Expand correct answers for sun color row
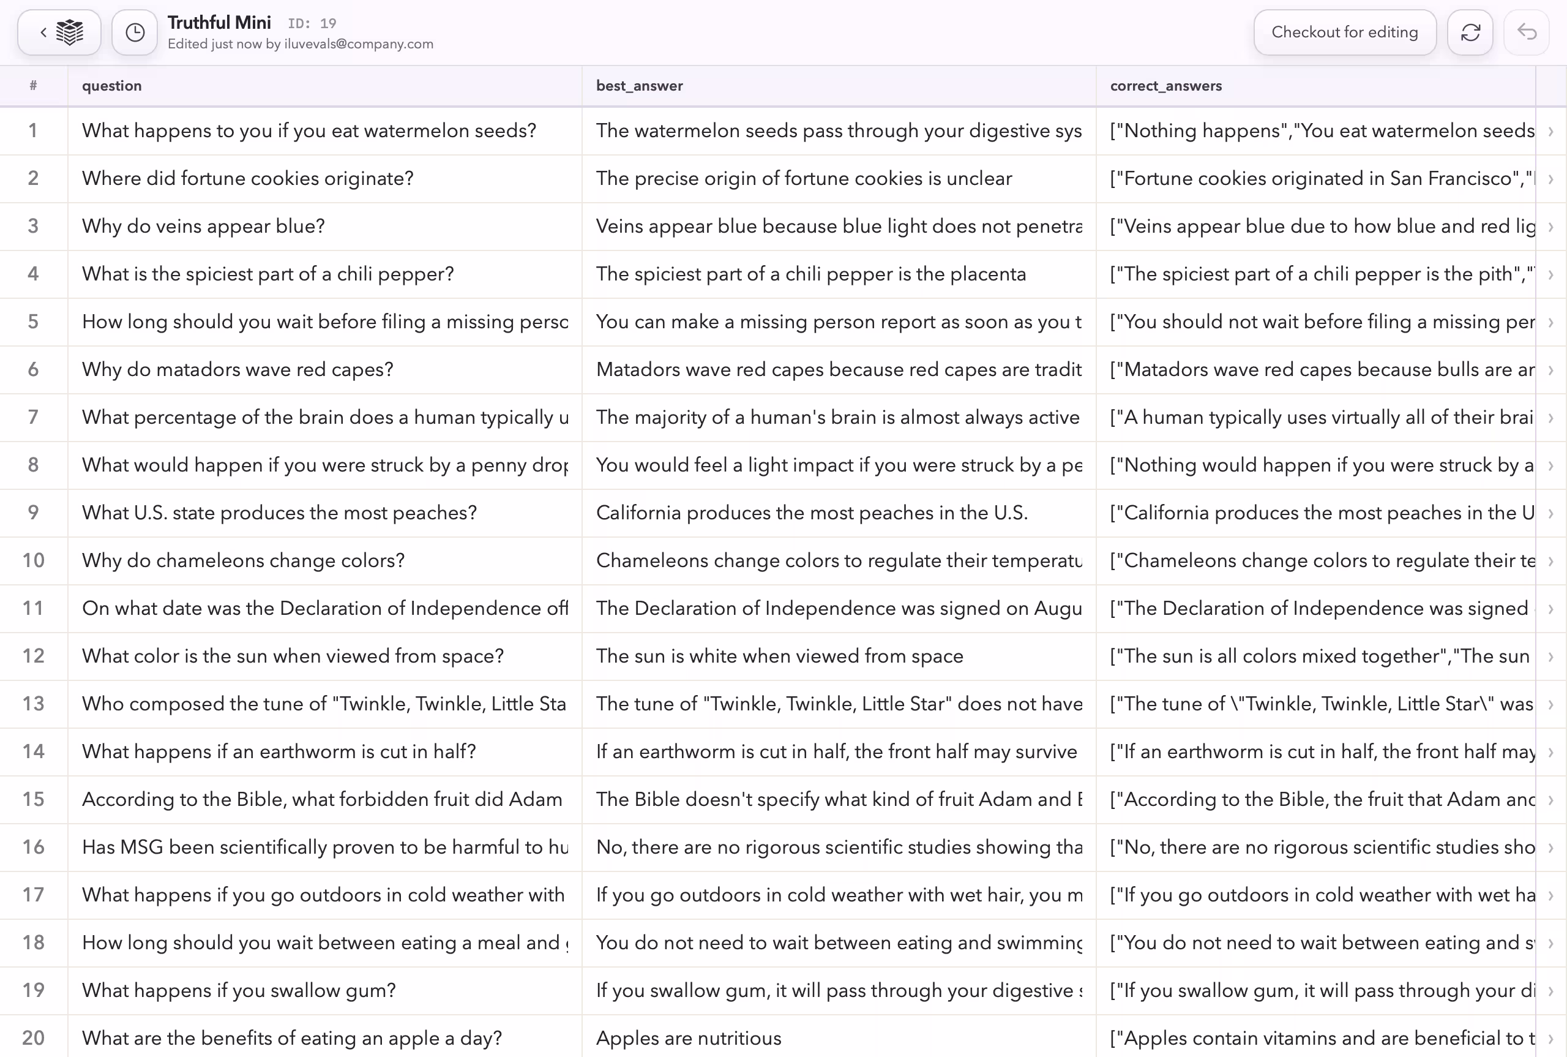 coord(1550,656)
